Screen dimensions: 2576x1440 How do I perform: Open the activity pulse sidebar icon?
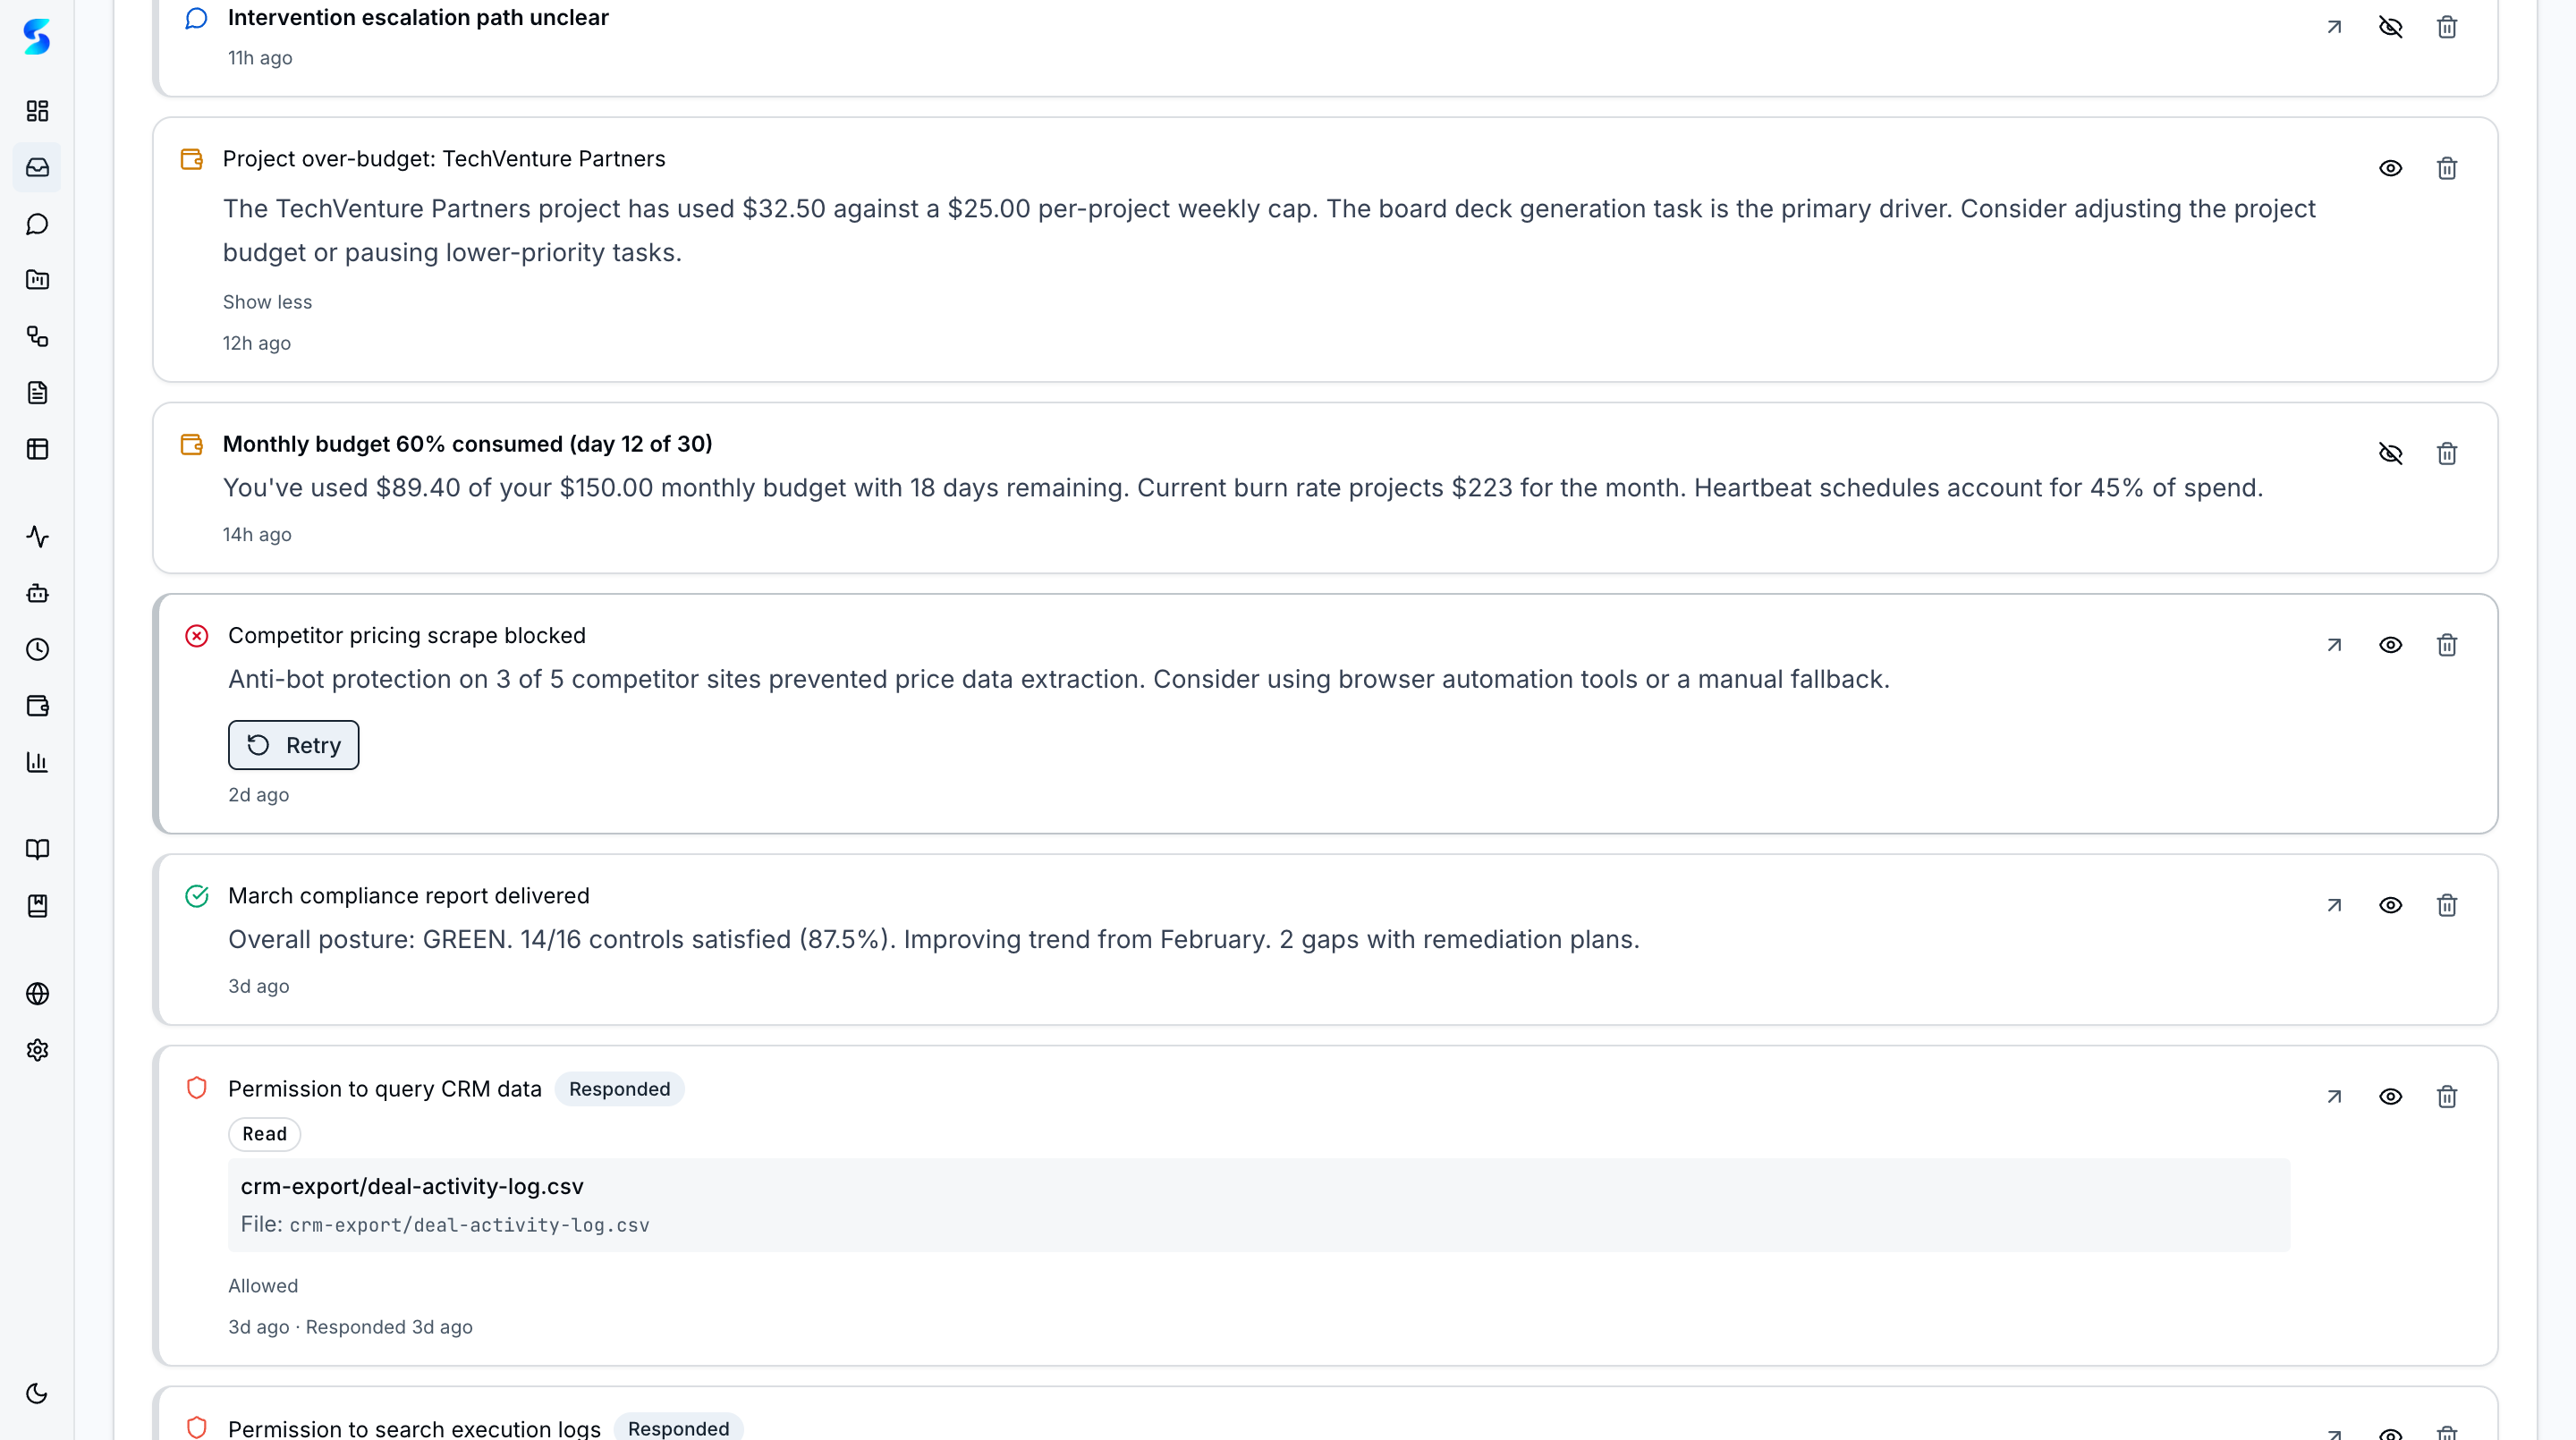pos(37,537)
